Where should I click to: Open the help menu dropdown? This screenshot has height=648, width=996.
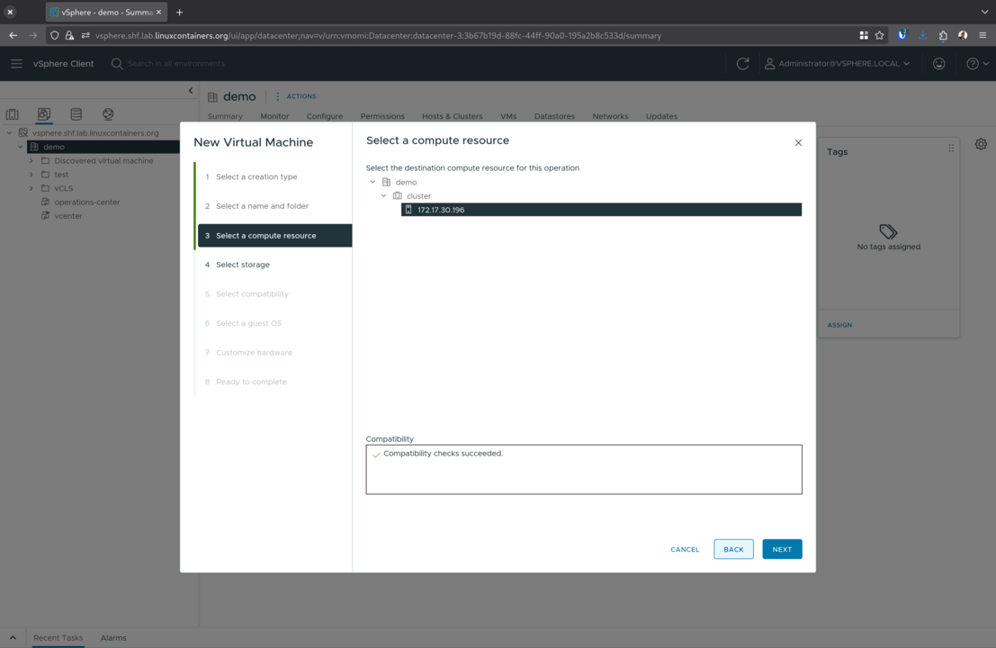pyautogui.click(x=977, y=64)
